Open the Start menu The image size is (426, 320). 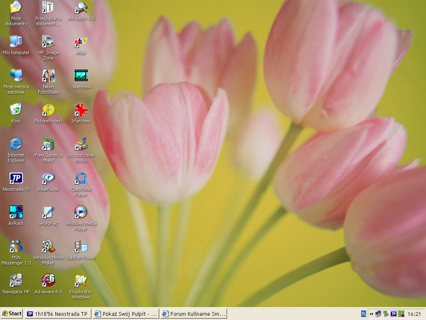12,314
